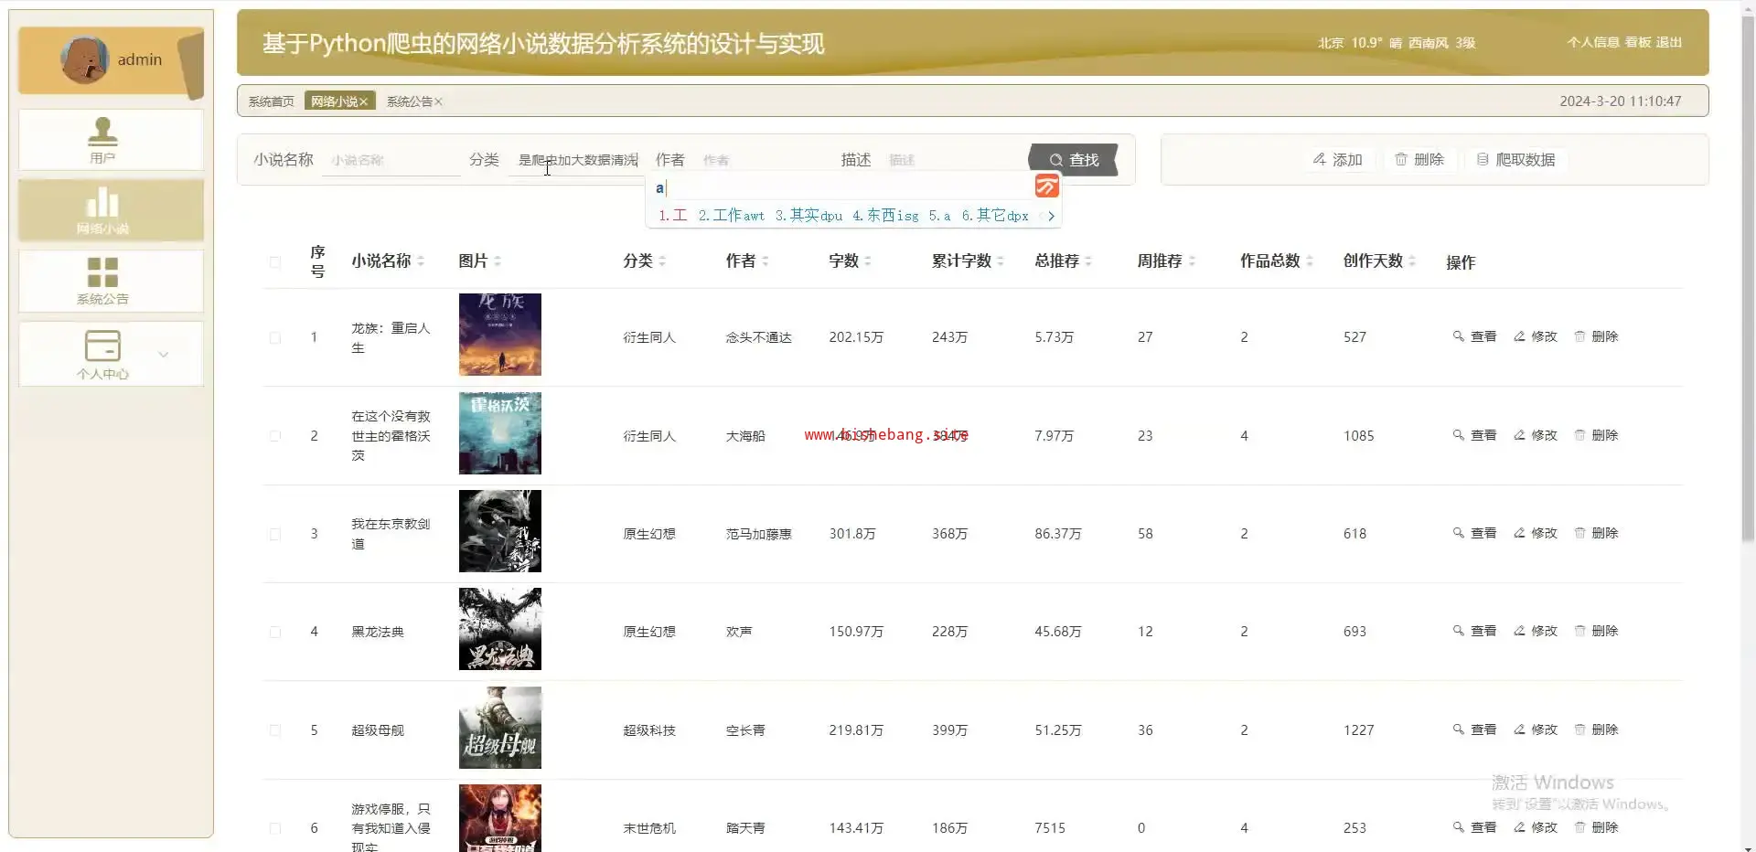
Task: Click the admin avatar picture
Action: [84, 60]
